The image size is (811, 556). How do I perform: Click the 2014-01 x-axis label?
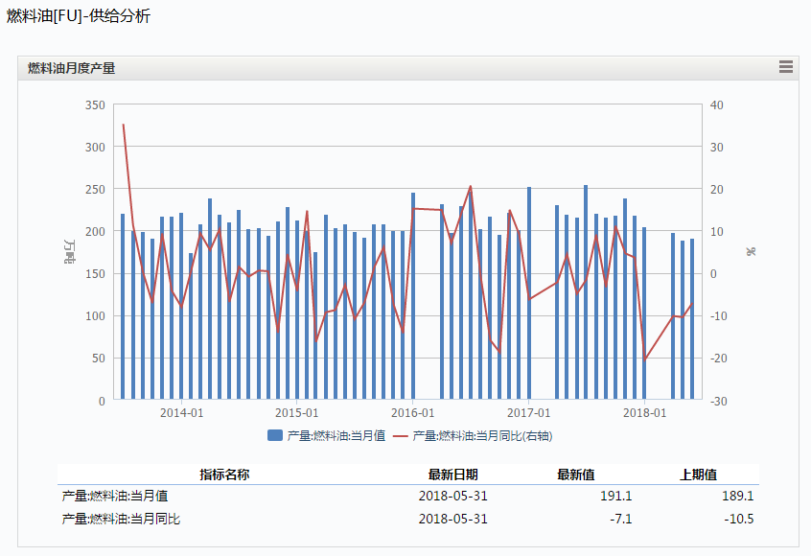pyautogui.click(x=181, y=413)
